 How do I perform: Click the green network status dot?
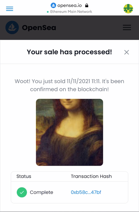[48, 12]
